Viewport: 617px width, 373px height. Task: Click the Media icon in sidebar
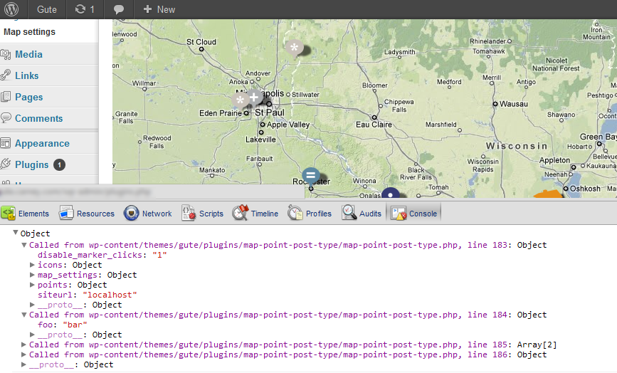click(x=6, y=54)
